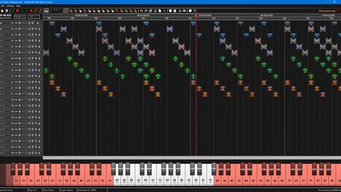Screen dimensions: 341x192
Task: Select the Pling instrument icon
Action: click(x=135, y=11)
